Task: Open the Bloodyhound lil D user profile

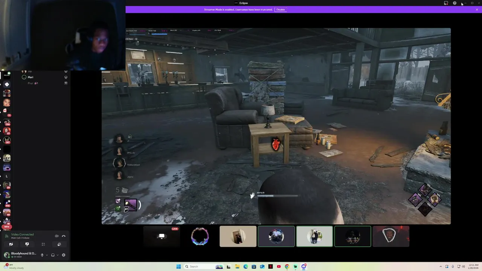Action: point(20,255)
